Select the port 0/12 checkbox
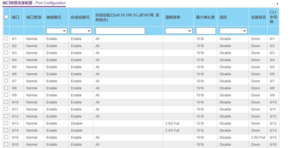 pos(6,116)
